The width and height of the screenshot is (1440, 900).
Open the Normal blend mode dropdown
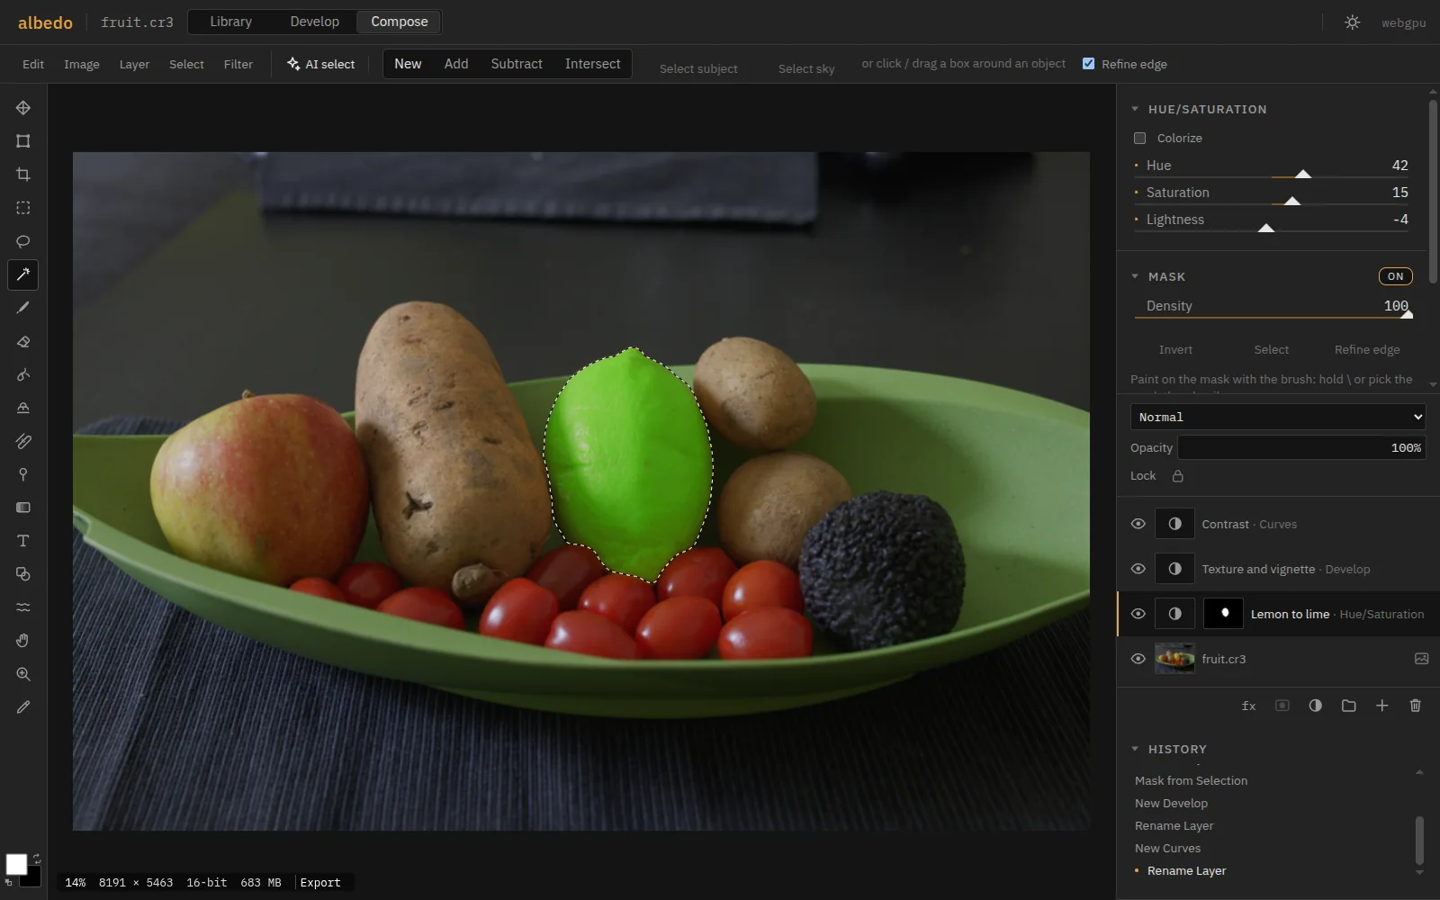[x=1278, y=417]
